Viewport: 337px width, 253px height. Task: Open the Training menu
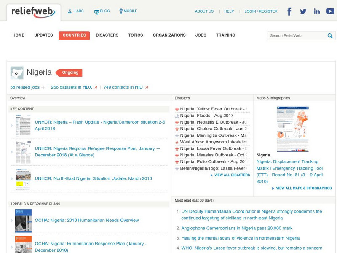226,35
